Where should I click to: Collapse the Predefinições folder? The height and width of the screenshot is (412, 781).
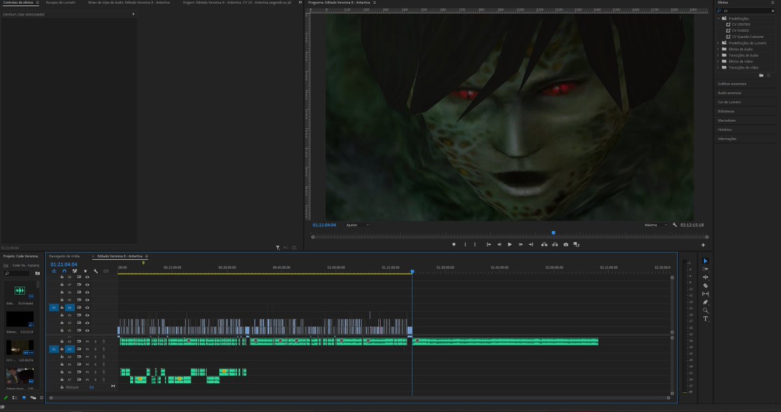point(719,18)
